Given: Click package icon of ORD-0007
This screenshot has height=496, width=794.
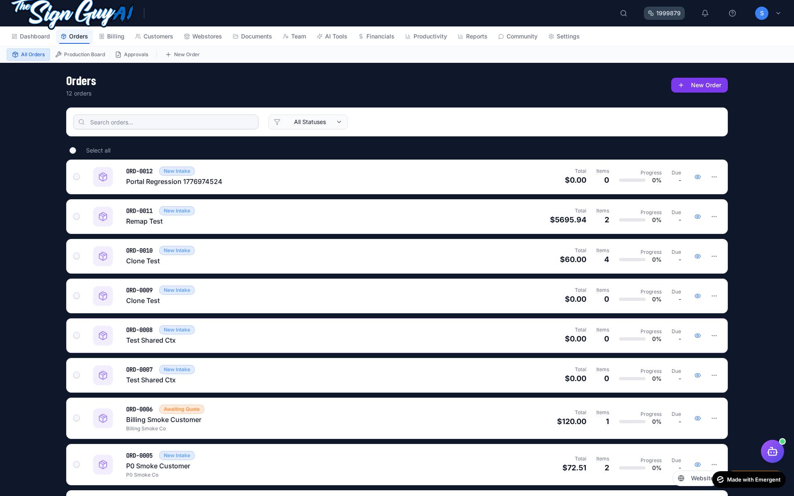Looking at the screenshot, I should tap(103, 375).
